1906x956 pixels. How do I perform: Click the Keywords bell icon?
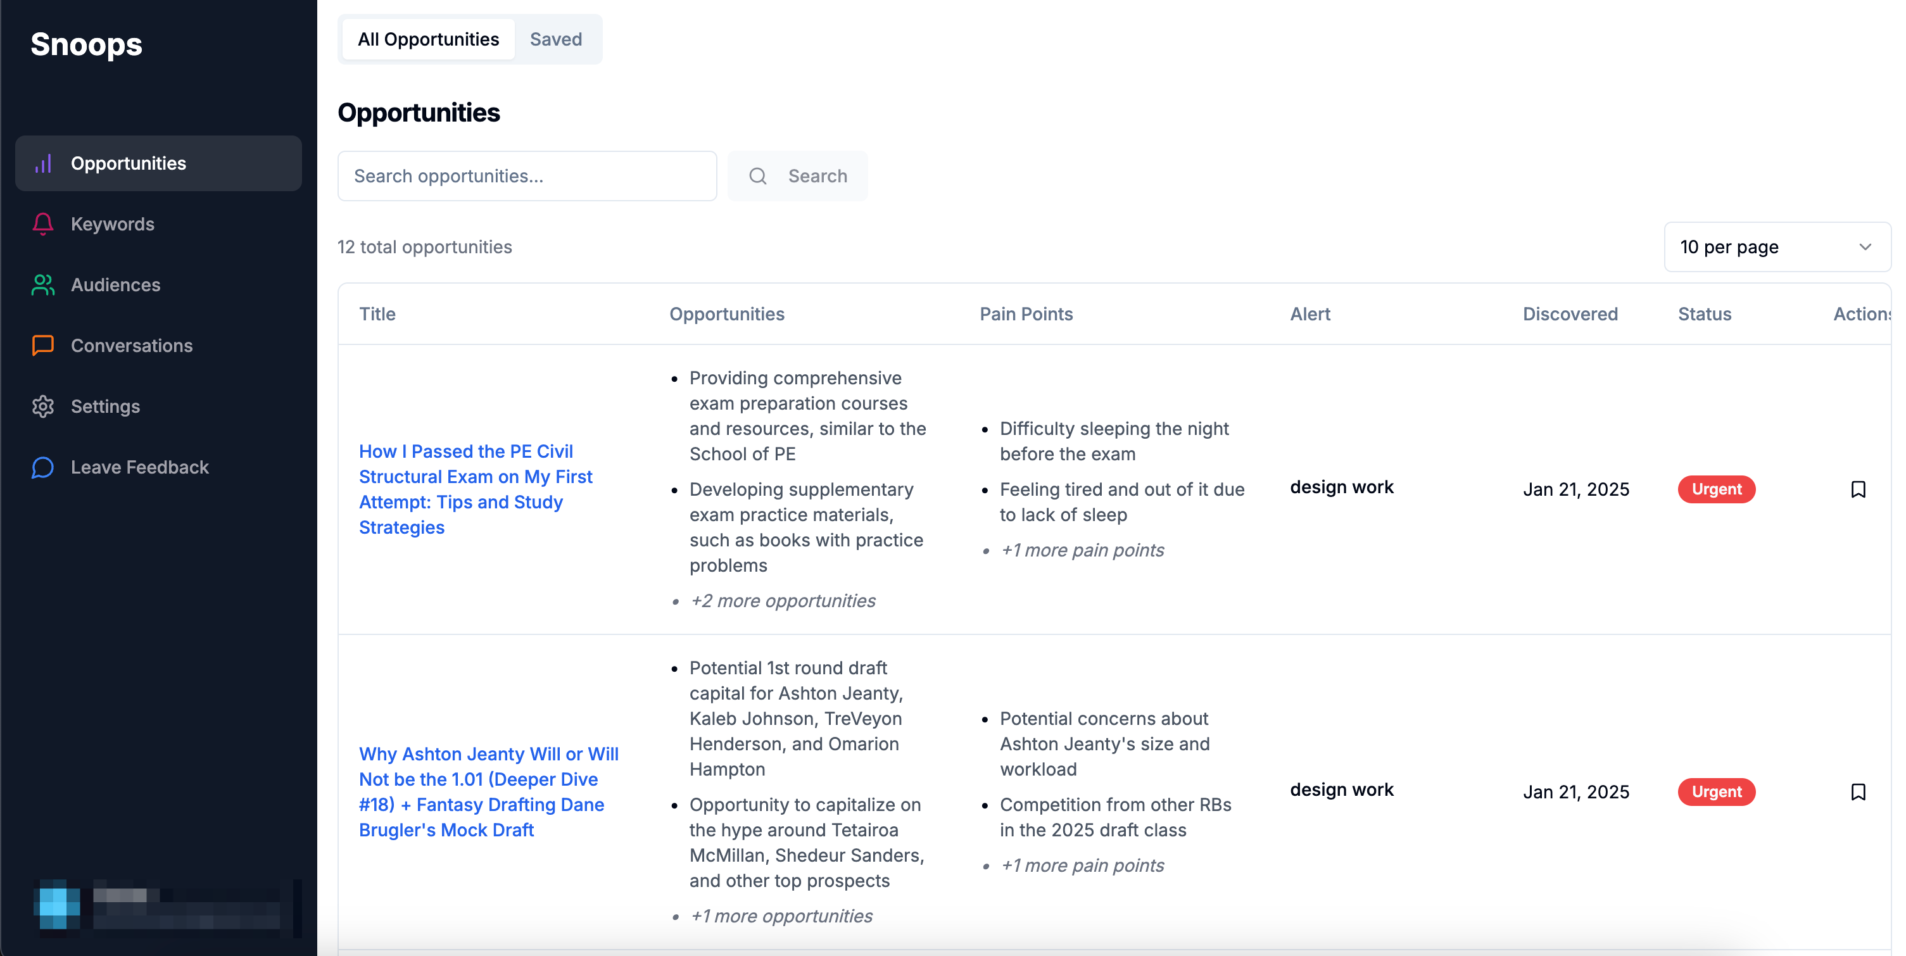[43, 224]
